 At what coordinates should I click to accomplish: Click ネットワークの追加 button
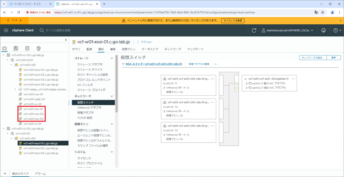313,58
